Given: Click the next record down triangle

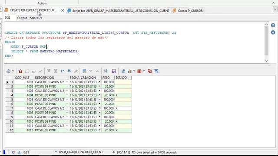Looking at the screenshot, I should (x=91, y=71).
